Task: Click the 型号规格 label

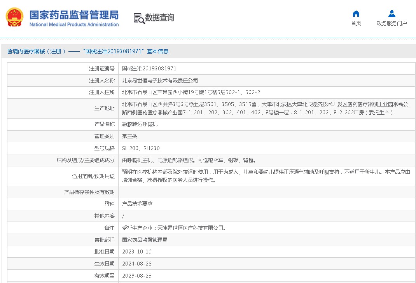Action: tap(105, 148)
